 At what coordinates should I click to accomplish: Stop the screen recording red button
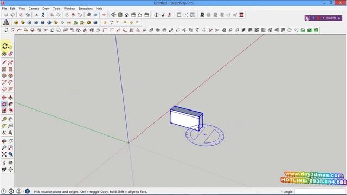tap(318, 18)
